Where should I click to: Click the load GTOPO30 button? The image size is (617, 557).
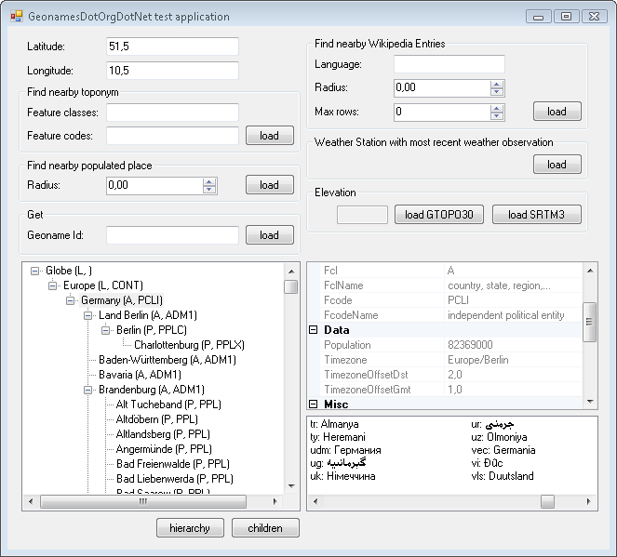pos(439,215)
